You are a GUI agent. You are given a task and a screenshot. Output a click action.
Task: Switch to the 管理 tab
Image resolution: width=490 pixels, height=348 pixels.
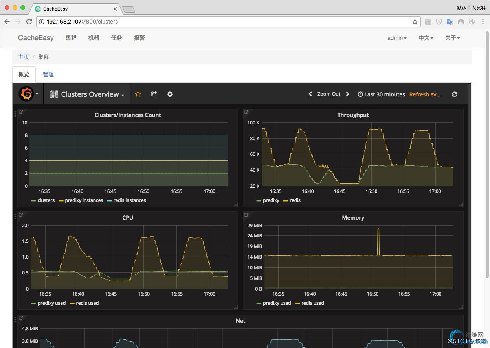(x=48, y=74)
